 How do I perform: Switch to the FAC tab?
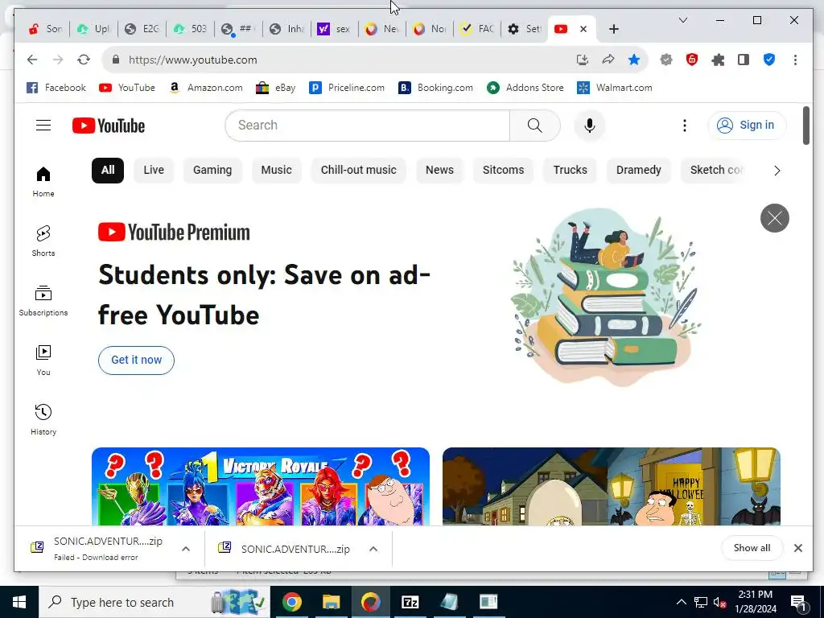click(476, 29)
